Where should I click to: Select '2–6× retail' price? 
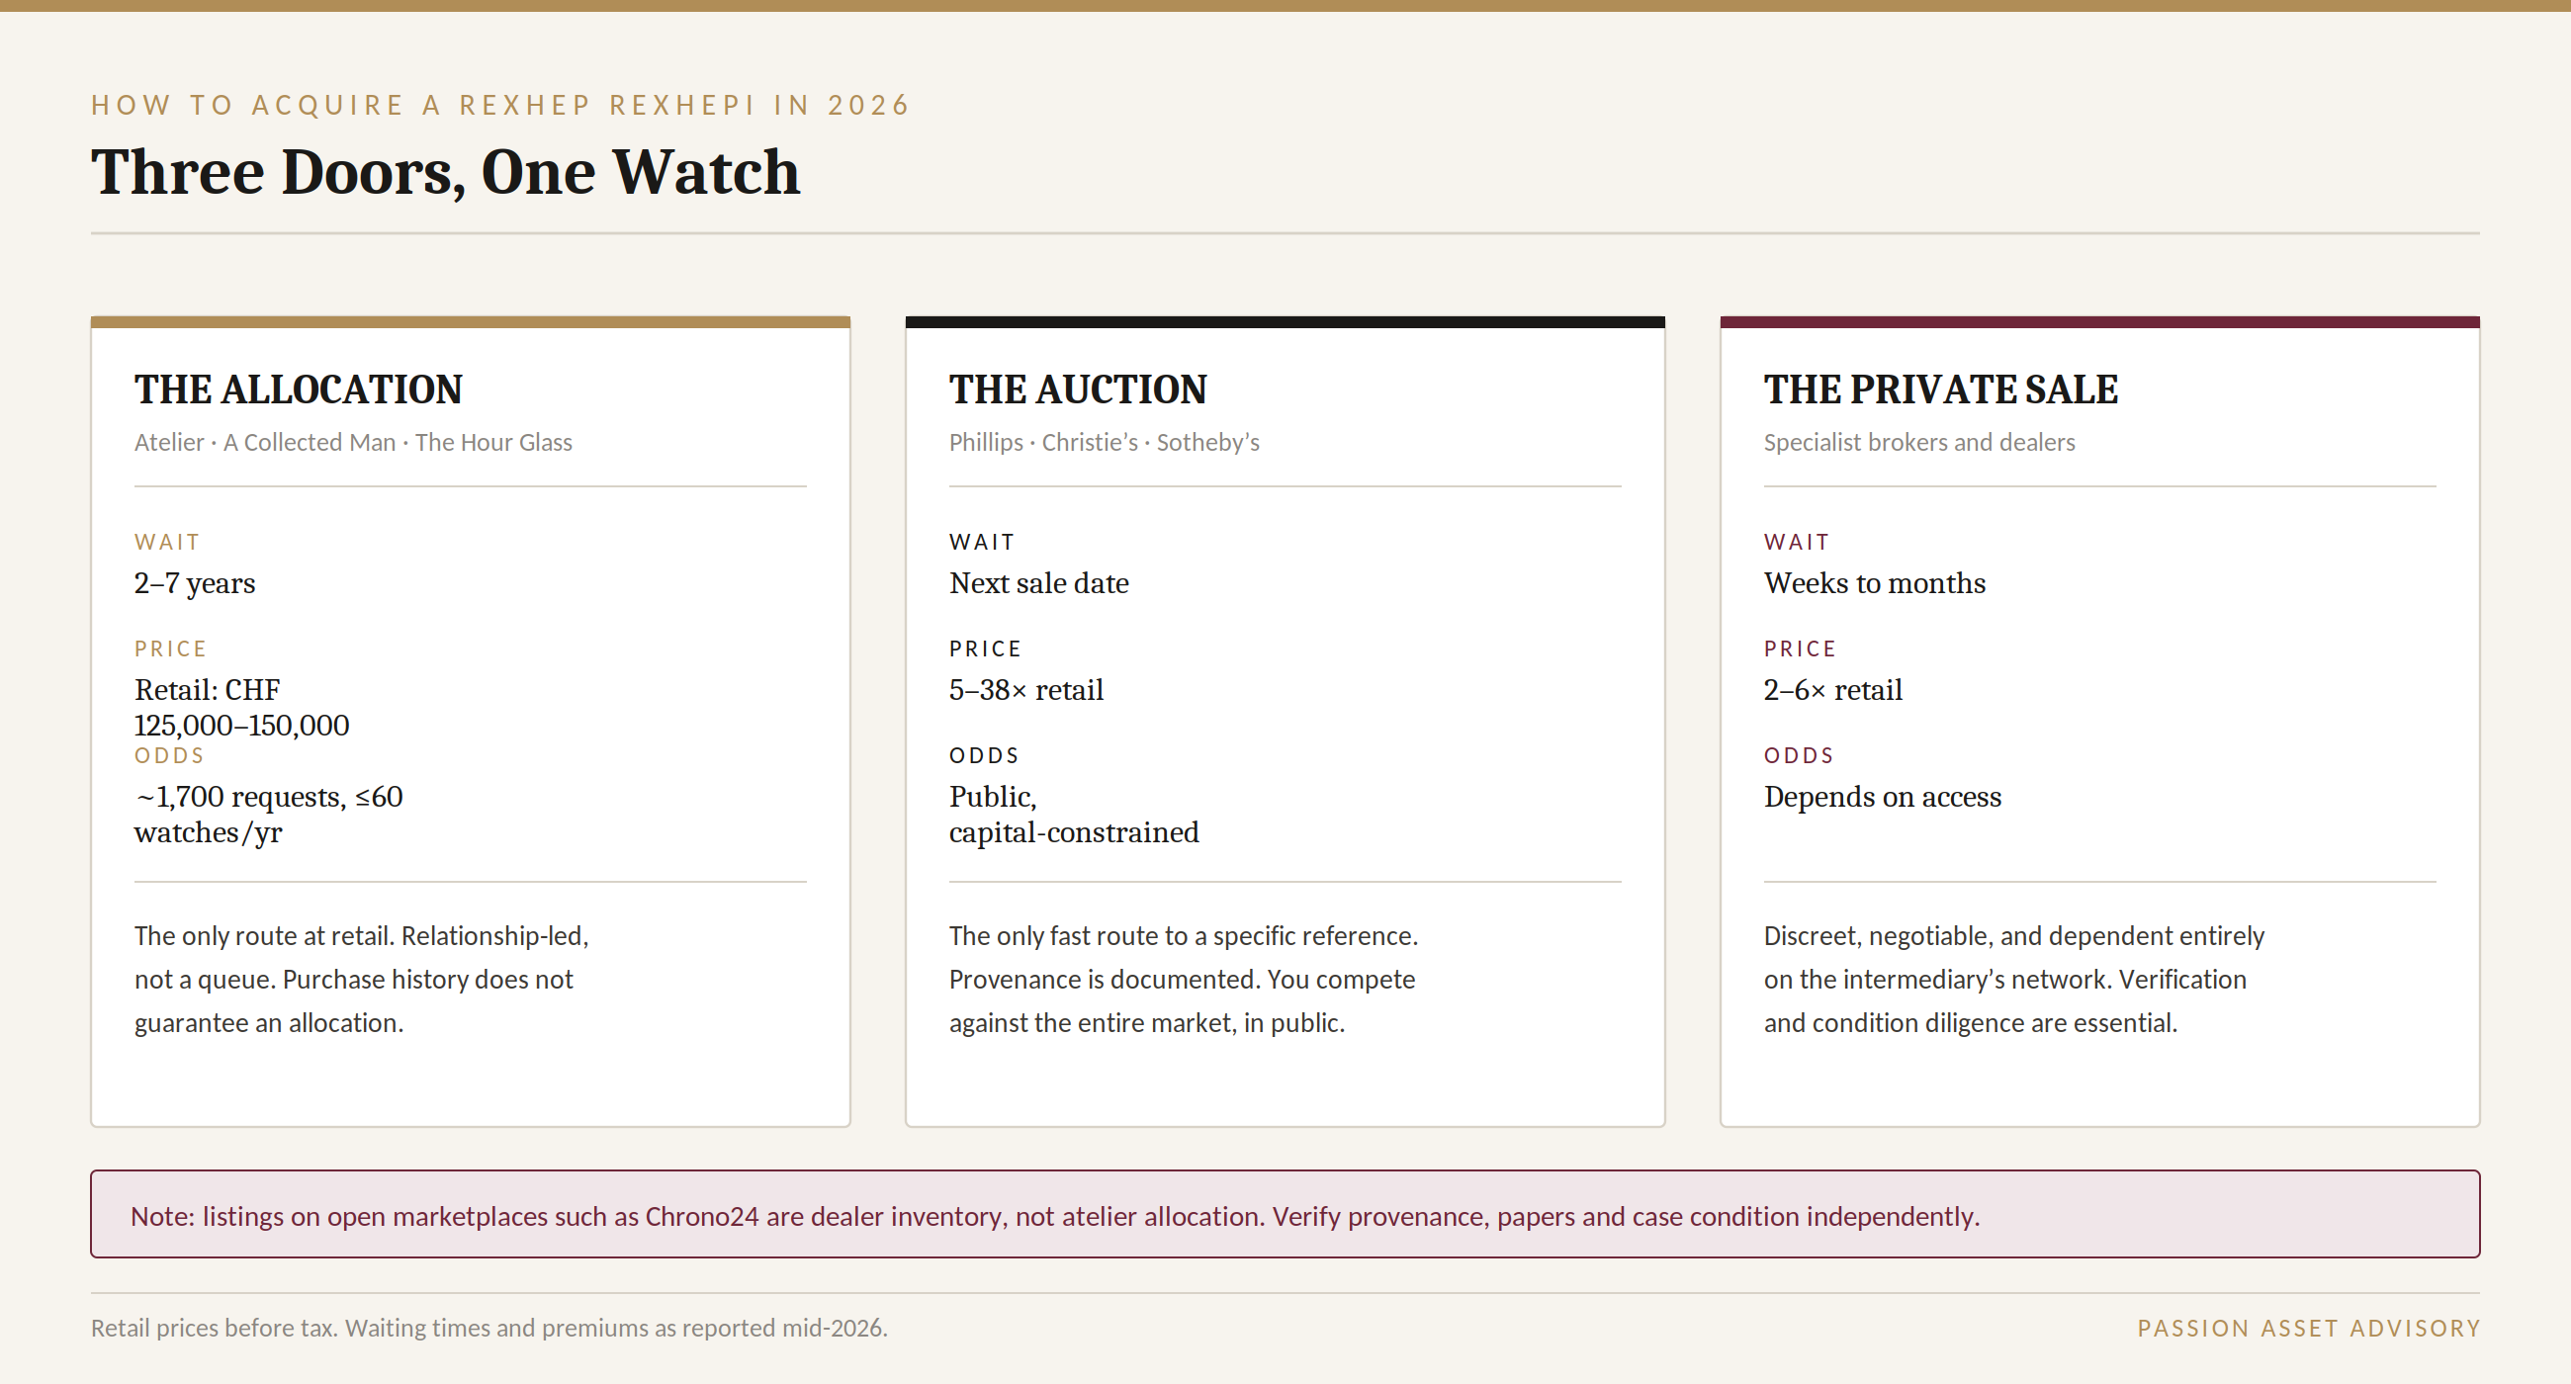click(x=1832, y=689)
